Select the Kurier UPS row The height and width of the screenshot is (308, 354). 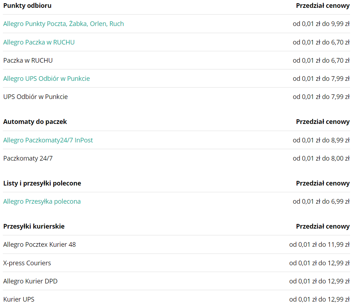(x=176, y=299)
